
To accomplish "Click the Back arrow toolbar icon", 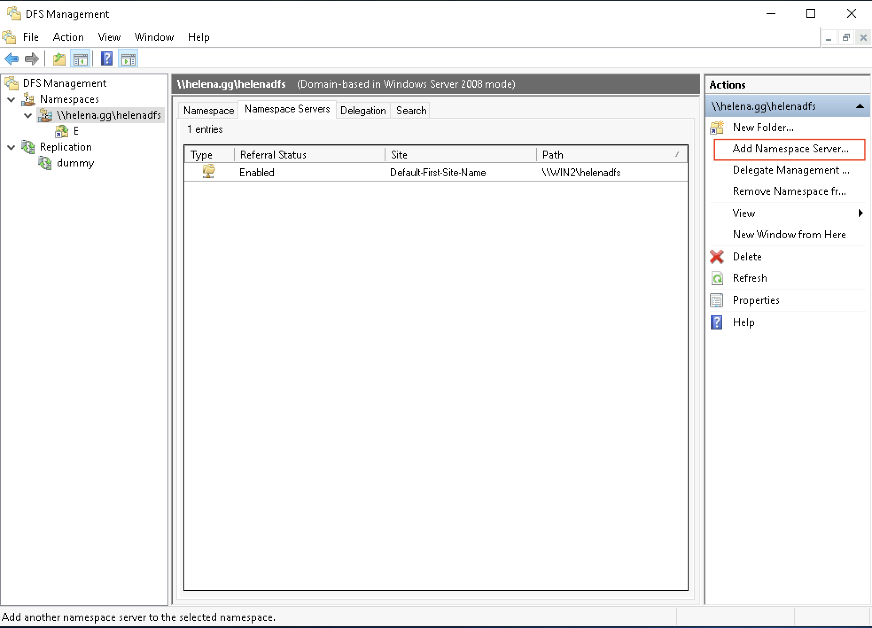I will click(12, 59).
